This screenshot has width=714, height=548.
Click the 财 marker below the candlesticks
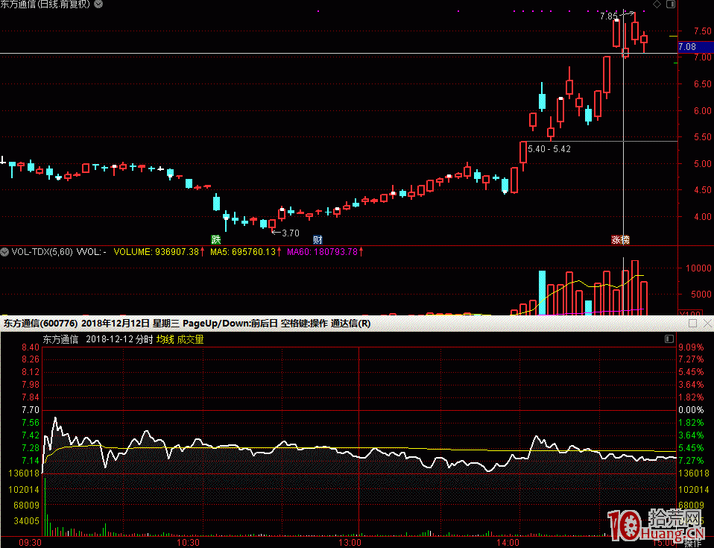click(317, 239)
